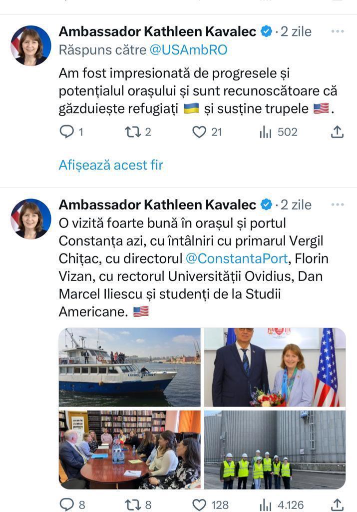Image resolution: width=357 pixels, height=512 pixels.
Task: View analytics showing 4.126 views
Action: (x=266, y=504)
